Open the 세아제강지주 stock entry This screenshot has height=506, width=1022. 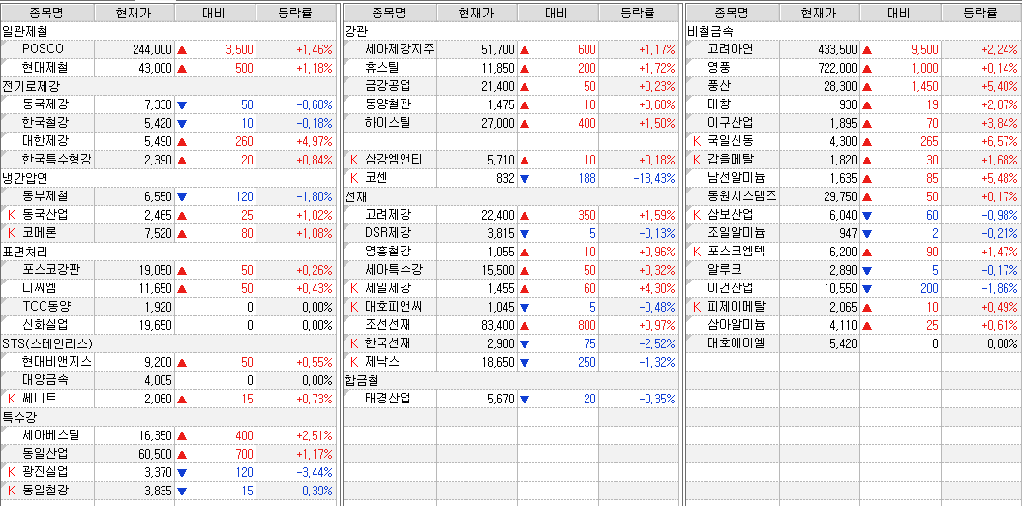click(400, 49)
